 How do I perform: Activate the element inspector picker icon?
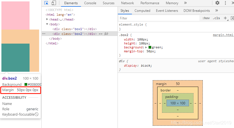[x=46, y=3]
